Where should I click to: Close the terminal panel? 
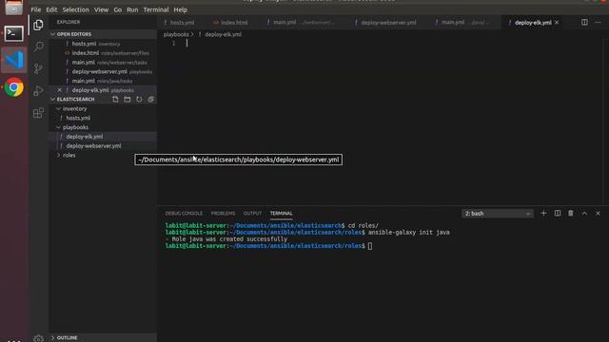(599, 213)
